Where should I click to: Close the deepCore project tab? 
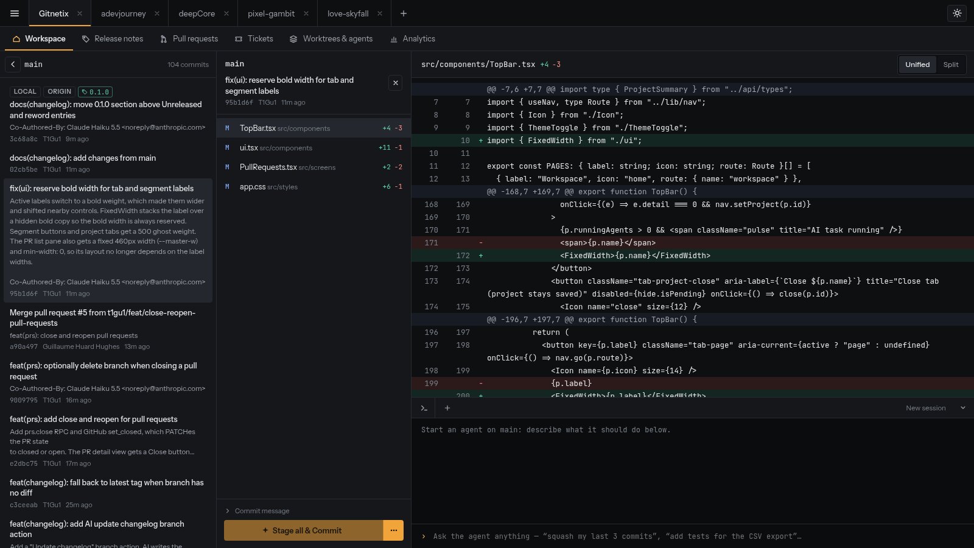tap(226, 13)
